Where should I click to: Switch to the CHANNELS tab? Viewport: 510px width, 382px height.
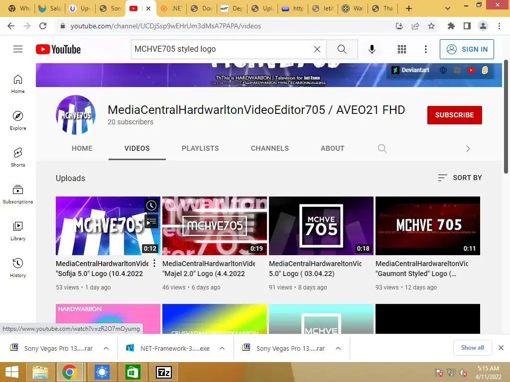pyautogui.click(x=269, y=148)
